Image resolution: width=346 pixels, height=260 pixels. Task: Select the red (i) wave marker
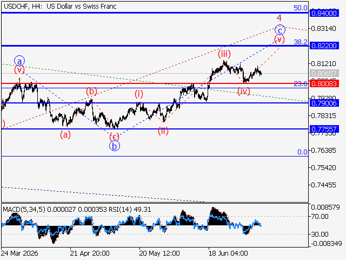[x=139, y=94]
